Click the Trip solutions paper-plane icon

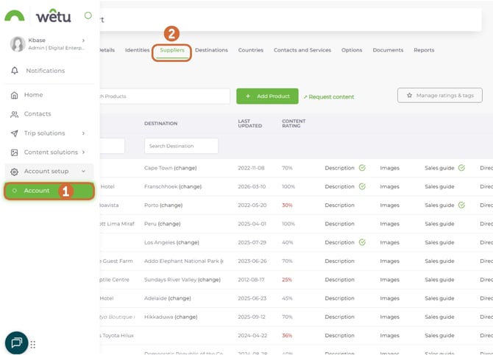point(15,133)
